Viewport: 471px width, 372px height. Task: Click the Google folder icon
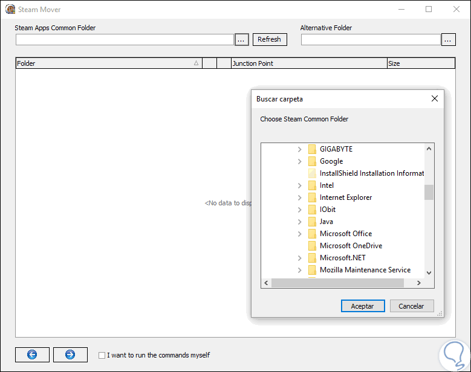[312, 161]
